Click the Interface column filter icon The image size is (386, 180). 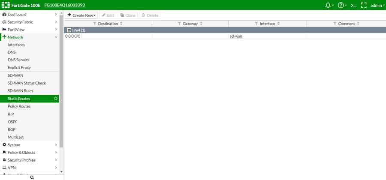click(x=256, y=24)
